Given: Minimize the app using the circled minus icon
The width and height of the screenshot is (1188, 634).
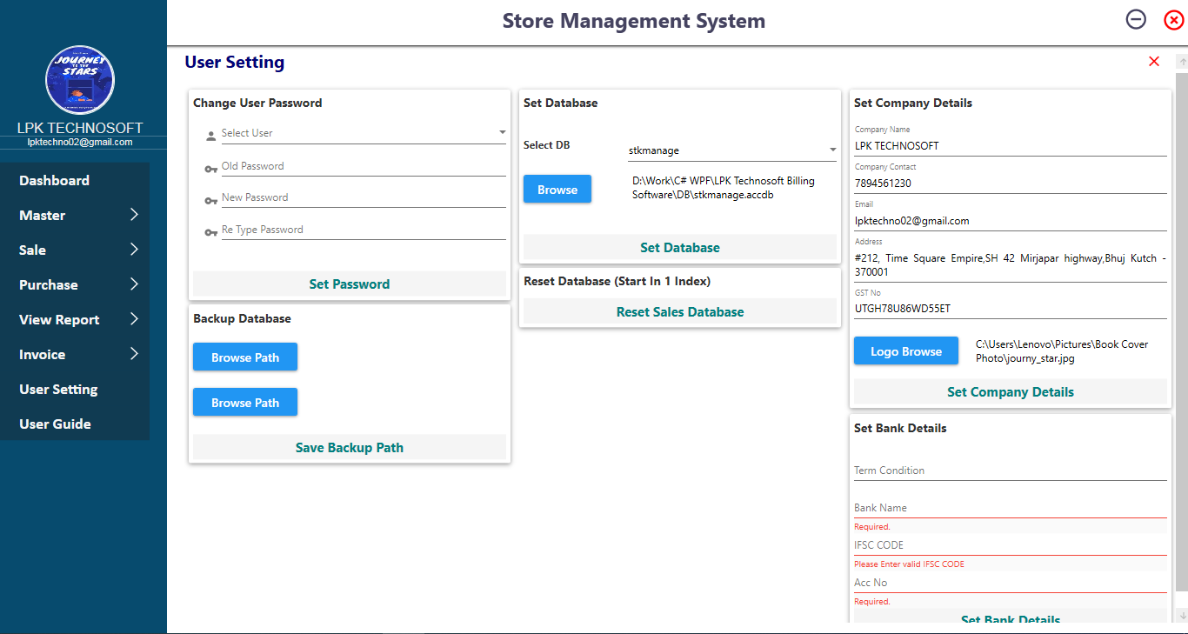Looking at the screenshot, I should (x=1136, y=20).
